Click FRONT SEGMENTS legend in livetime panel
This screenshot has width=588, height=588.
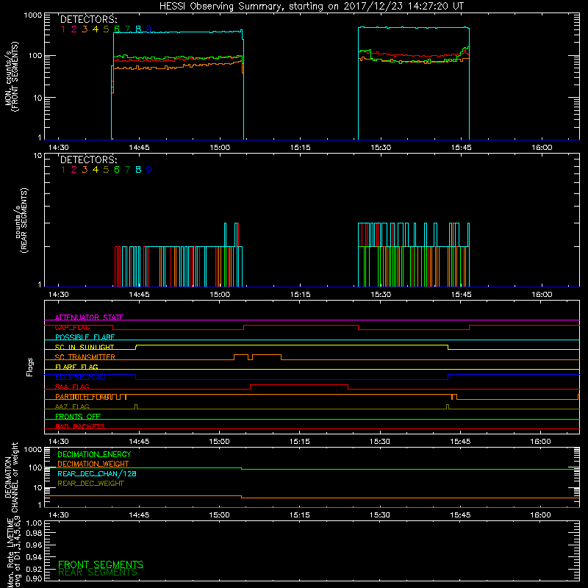point(101,564)
